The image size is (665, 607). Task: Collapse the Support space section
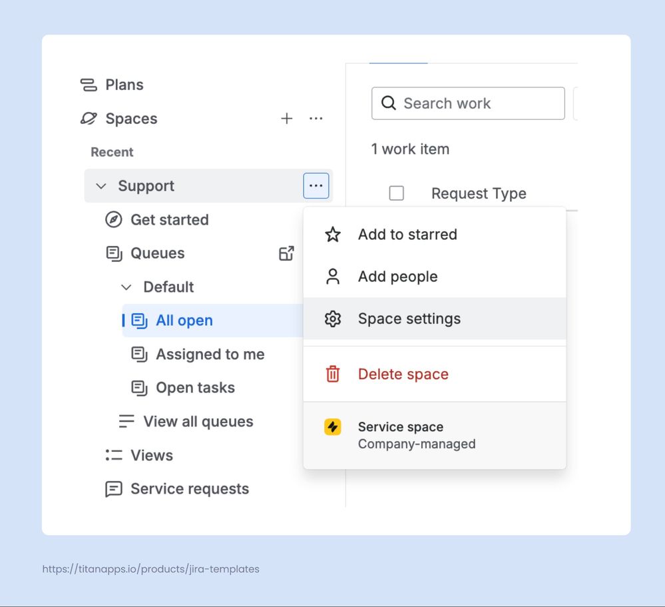[x=101, y=186]
